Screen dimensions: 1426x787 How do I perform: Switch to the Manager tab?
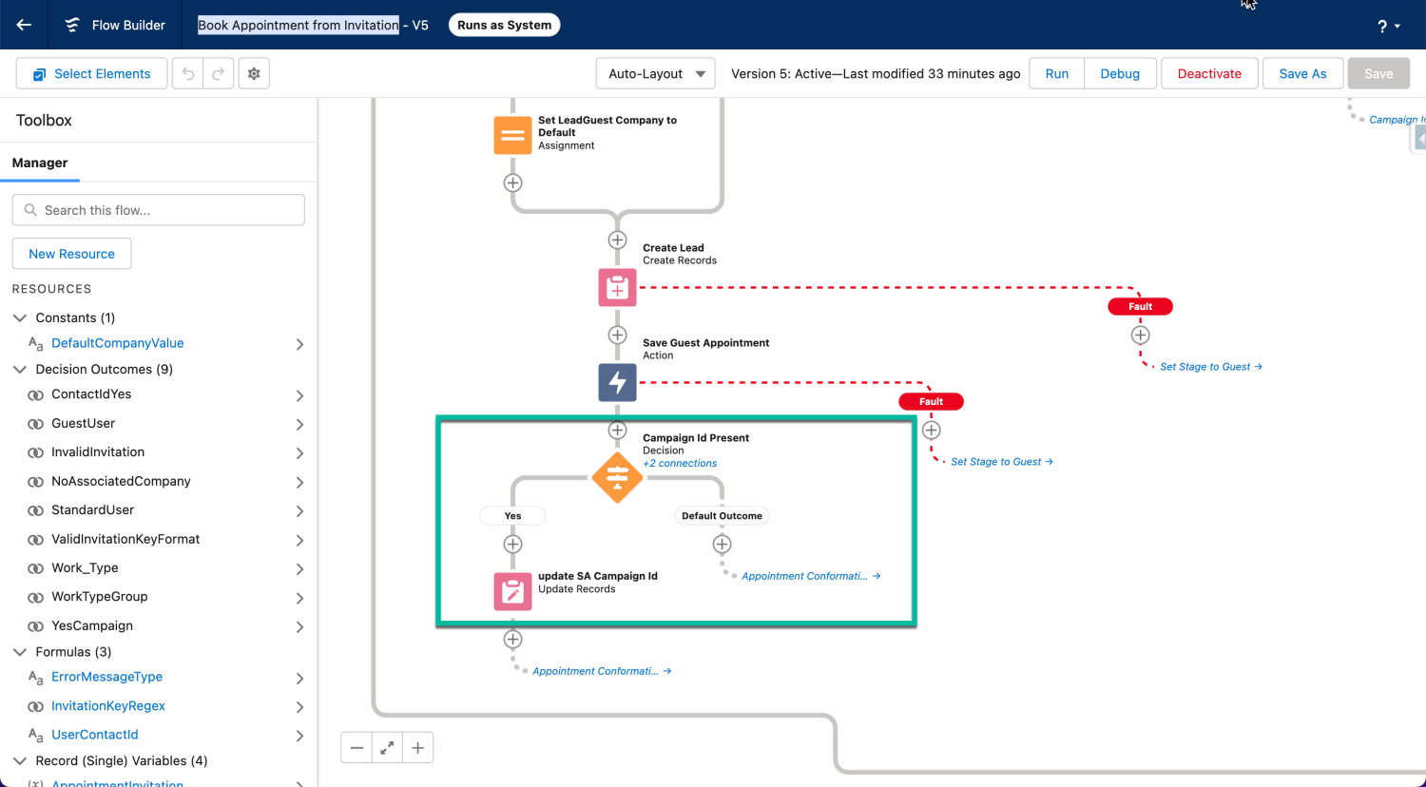point(40,163)
